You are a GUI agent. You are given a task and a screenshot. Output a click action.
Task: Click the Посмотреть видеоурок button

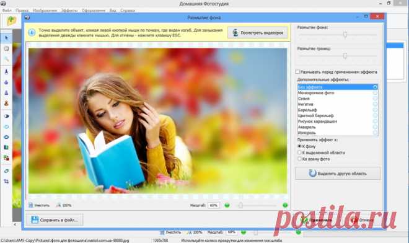click(258, 33)
